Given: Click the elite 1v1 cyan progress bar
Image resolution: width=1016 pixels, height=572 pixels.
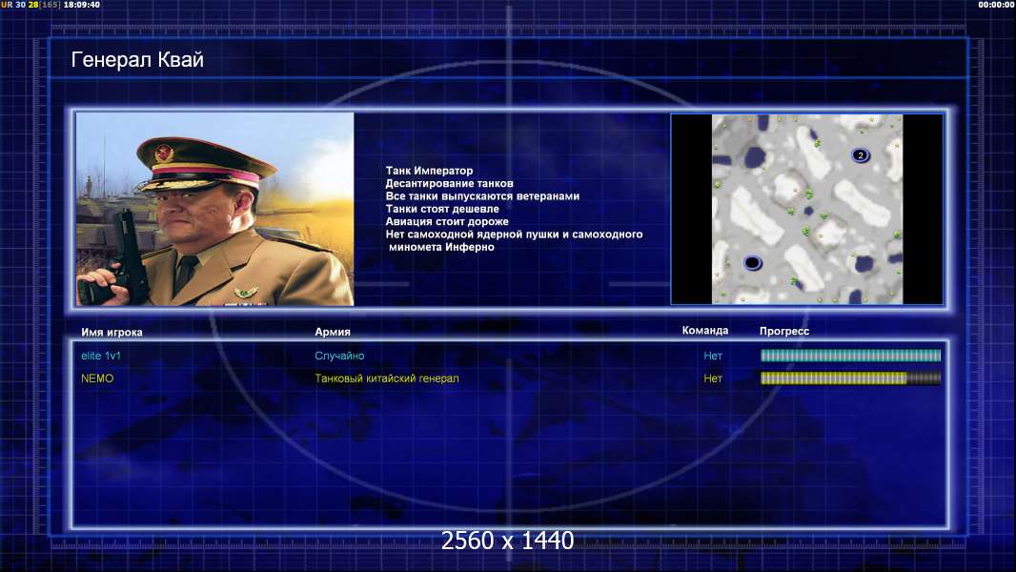Looking at the screenshot, I should click(850, 355).
